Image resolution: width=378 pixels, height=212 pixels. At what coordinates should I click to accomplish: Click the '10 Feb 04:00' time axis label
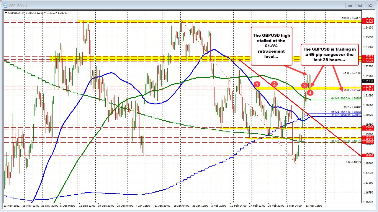[x=238, y=206]
